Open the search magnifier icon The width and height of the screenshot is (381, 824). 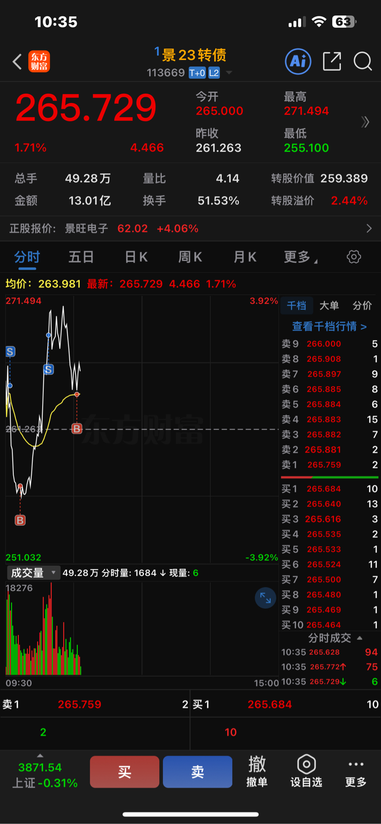pyautogui.click(x=363, y=61)
